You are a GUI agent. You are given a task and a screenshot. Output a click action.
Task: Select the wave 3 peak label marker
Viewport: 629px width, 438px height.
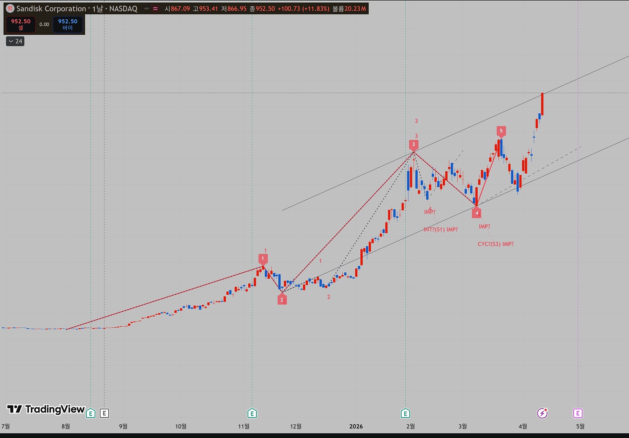click(413, 144)
